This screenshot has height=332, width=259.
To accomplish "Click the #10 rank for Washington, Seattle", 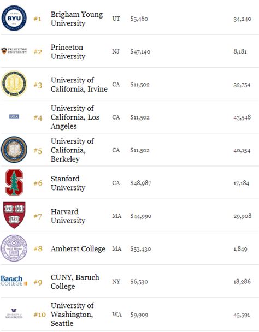I will coord(40,315).
